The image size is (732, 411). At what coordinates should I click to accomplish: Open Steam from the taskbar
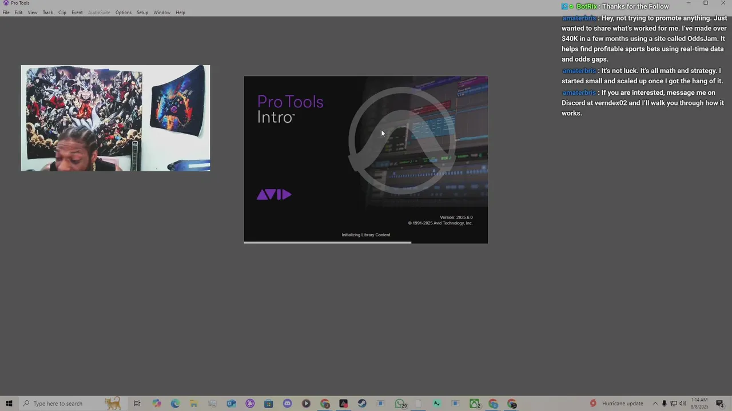click(x=362, y=404)
